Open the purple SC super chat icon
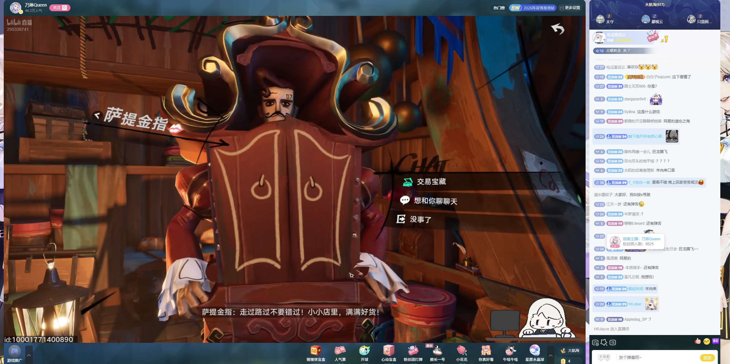This screenshot has width=730, height=364. pyautogui.click(x=716, y=341)
